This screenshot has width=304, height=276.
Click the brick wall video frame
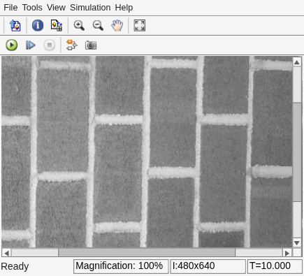click(147, 152)
